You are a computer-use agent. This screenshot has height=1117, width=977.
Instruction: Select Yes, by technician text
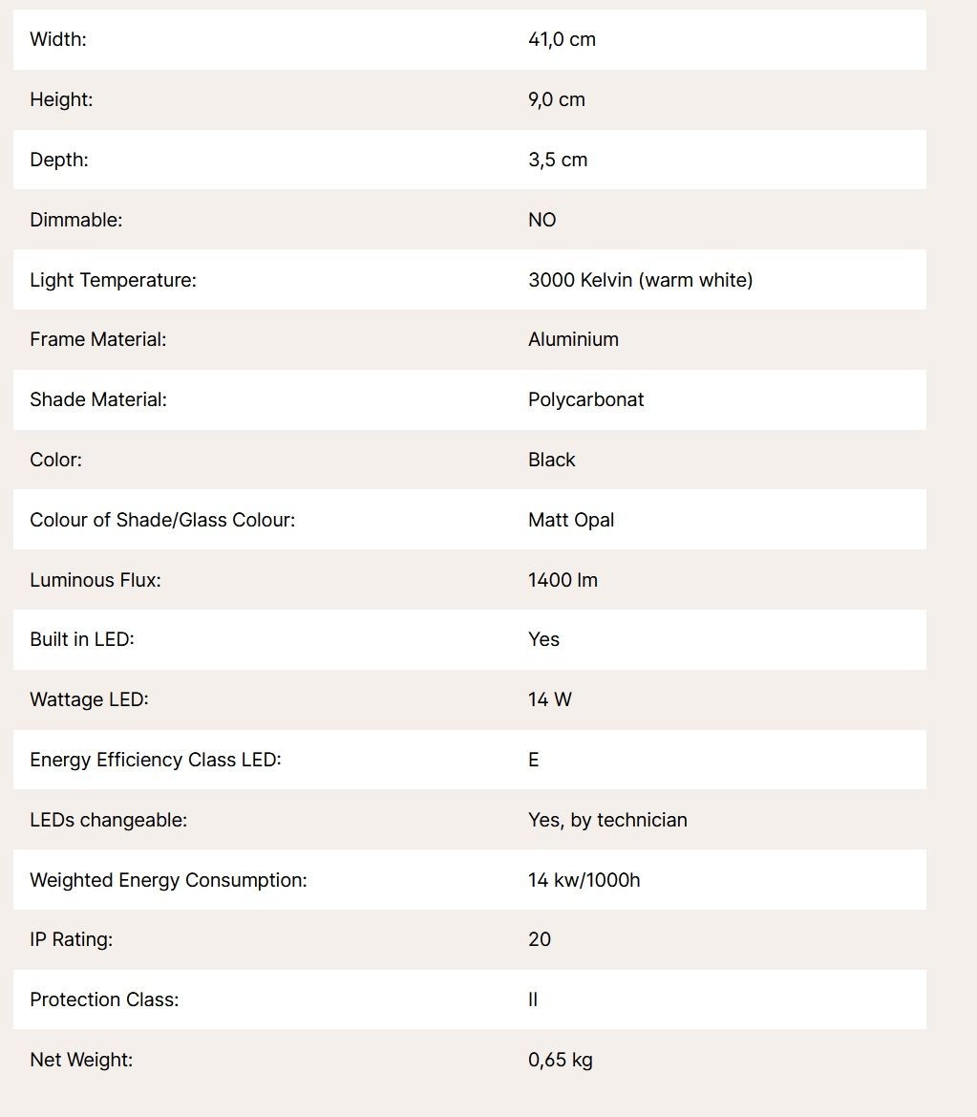(607, 820)
